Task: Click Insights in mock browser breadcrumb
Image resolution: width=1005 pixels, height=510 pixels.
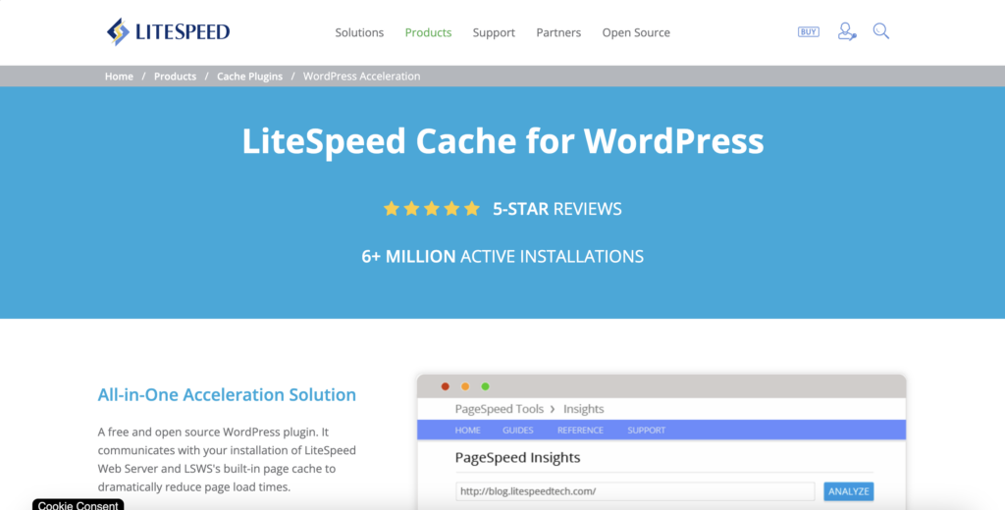Action: (583, 409)
